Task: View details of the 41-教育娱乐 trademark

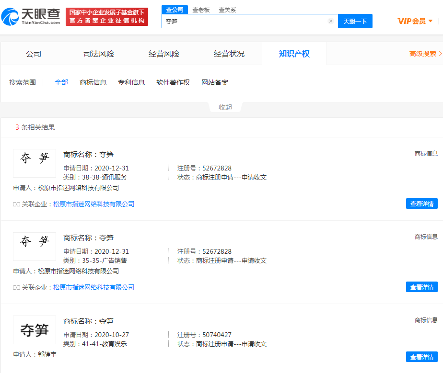Action: (421, 357)
